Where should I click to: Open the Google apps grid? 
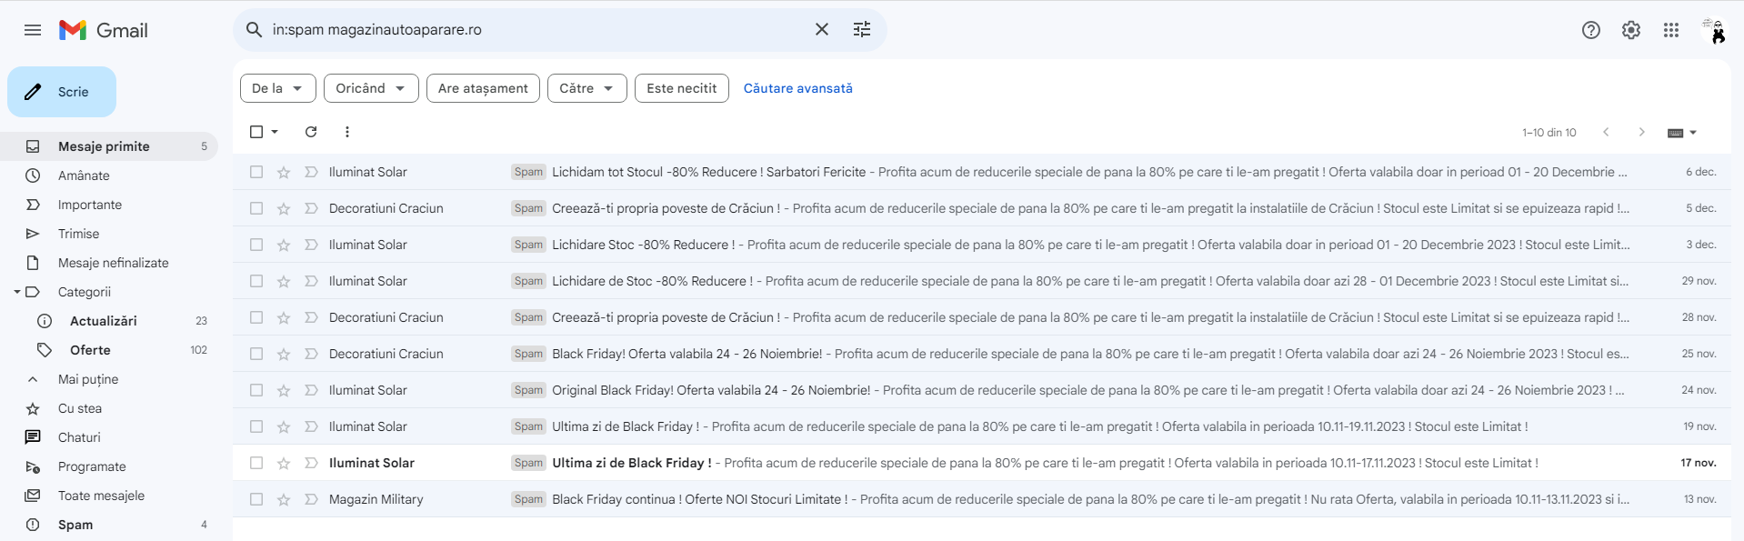1670,30
